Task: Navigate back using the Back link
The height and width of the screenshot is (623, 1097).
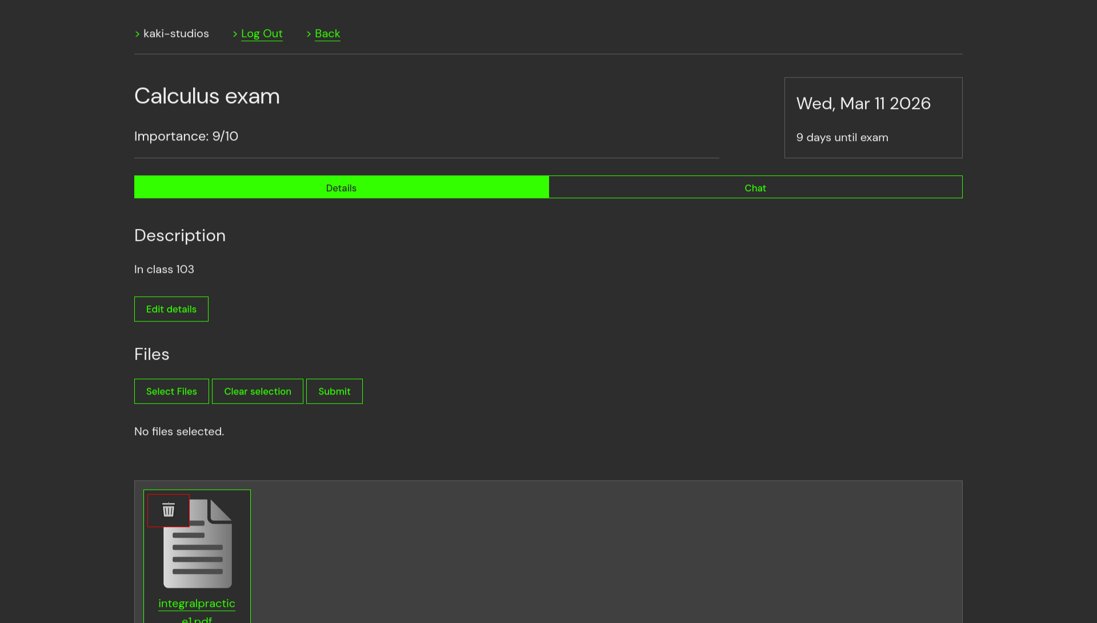Action: (327, 34)
